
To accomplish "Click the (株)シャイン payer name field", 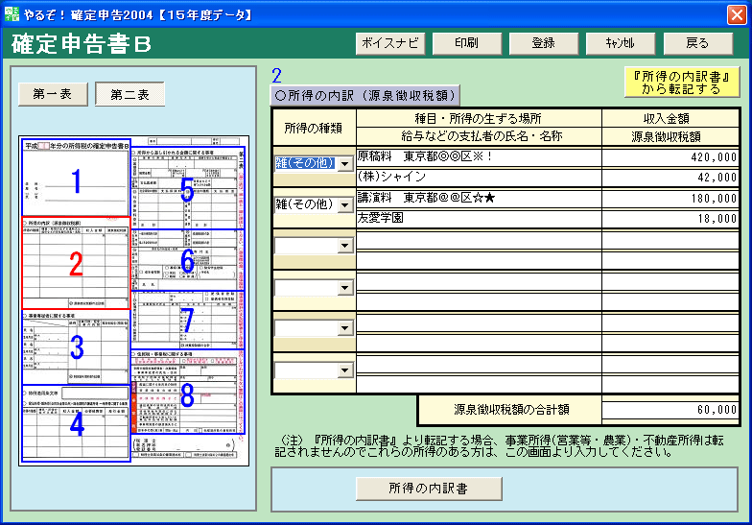I will pos(479,177).
